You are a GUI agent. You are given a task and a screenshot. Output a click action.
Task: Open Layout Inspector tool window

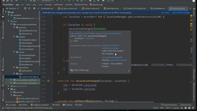(169, 105)
